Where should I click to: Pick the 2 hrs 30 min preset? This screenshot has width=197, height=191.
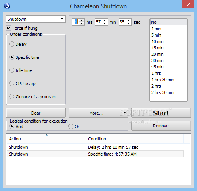(x=168, y=92)
